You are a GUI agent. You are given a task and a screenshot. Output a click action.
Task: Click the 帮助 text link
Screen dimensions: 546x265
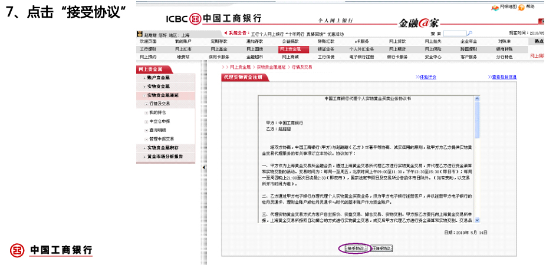pyautogui.click(x=530, y=6)
